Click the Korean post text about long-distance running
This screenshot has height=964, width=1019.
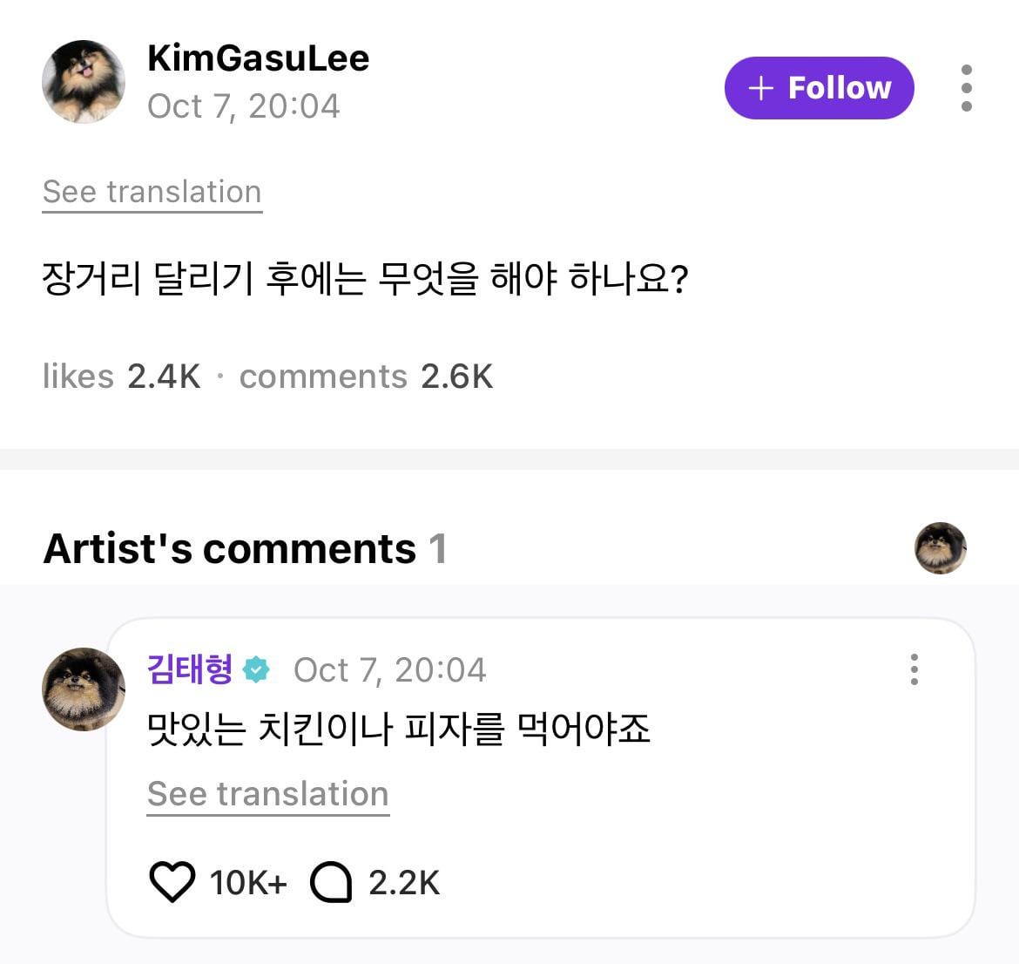366,280
